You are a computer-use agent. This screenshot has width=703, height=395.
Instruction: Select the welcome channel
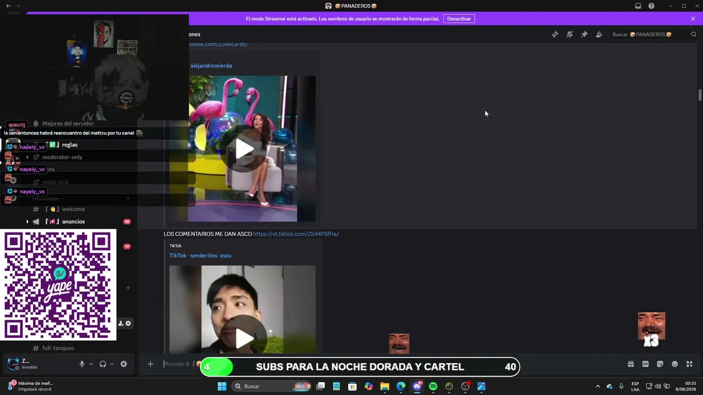[73, 209]
